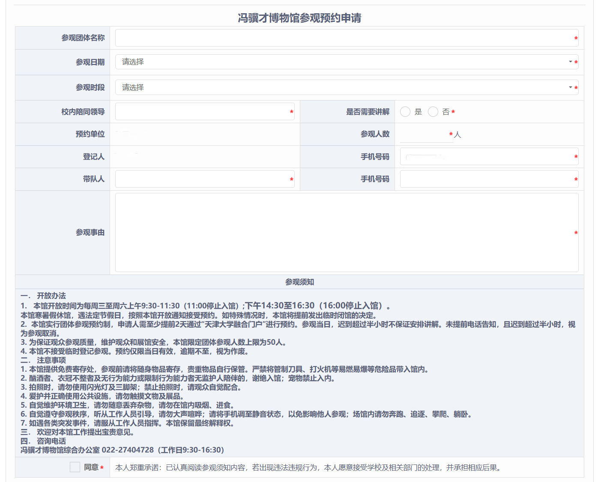
Task: Check the 同意 agreement checkbox
Action: [75, 467]
